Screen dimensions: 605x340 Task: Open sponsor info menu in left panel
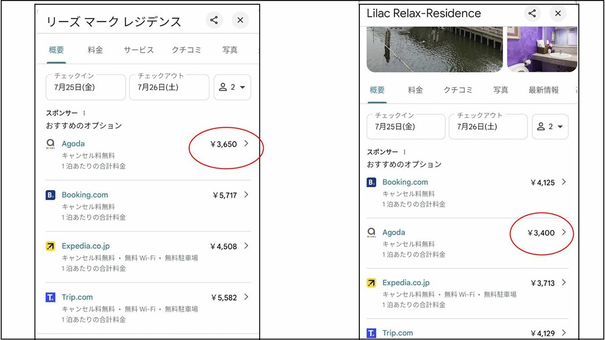click(x=84, y=113)
